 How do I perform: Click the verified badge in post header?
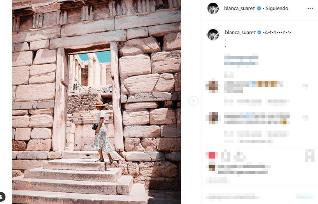259,9
